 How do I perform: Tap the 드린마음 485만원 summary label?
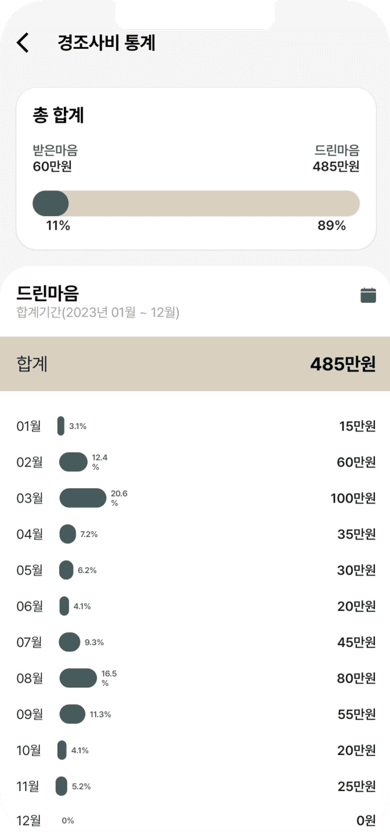coord(336,158)
